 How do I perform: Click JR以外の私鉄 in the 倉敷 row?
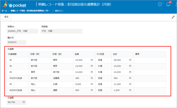coord(16,90)
